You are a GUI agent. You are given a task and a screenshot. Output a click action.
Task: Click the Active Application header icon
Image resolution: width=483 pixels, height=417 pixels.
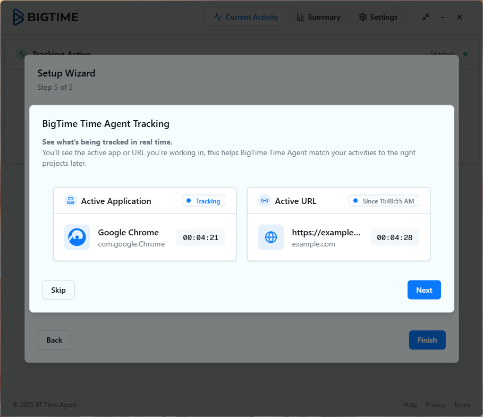coord(71,201)
